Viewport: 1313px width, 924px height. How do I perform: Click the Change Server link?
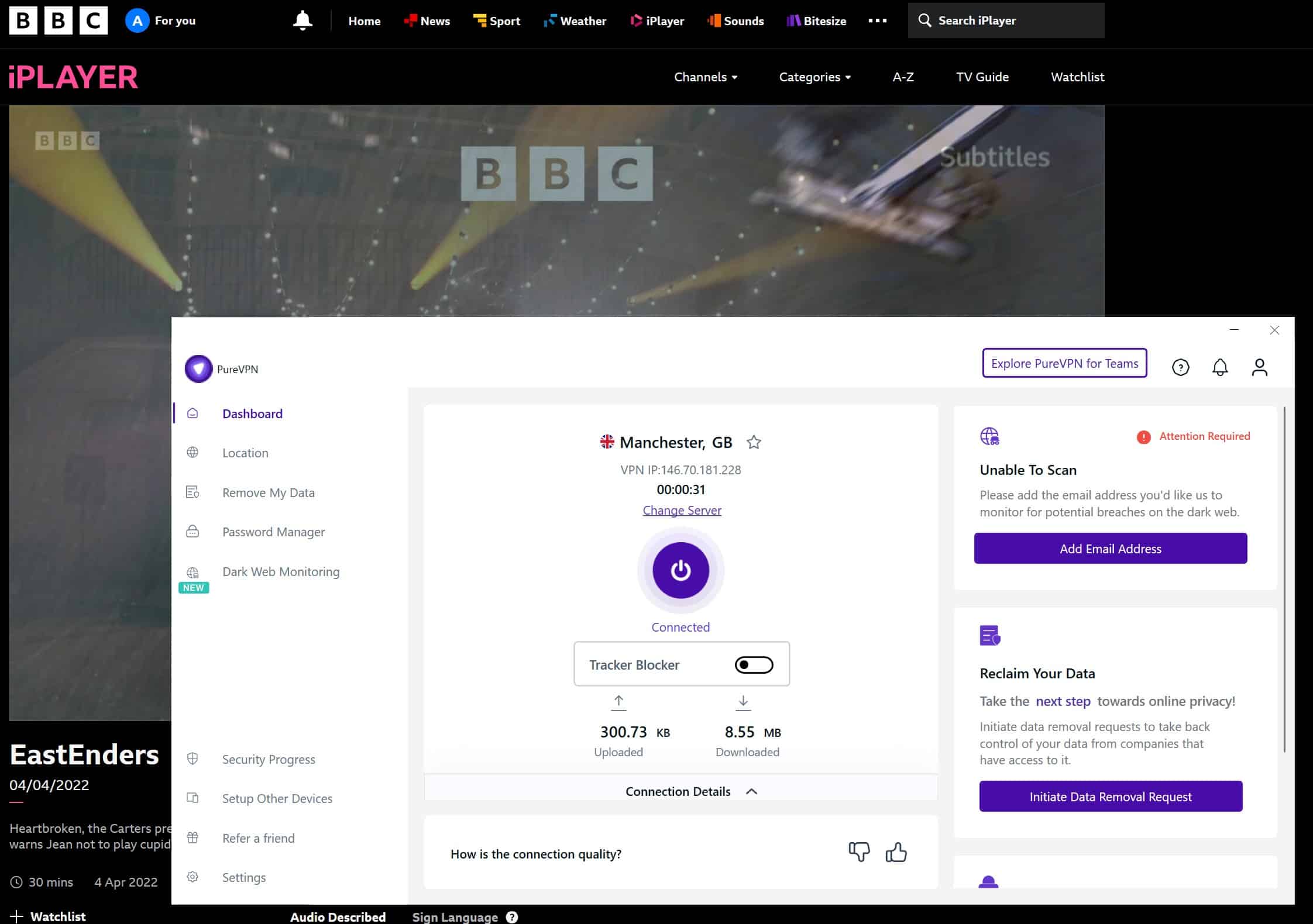point(682,510)
